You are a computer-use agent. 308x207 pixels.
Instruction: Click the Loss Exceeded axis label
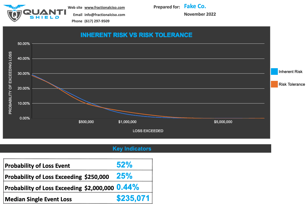[x=148, y=131]
